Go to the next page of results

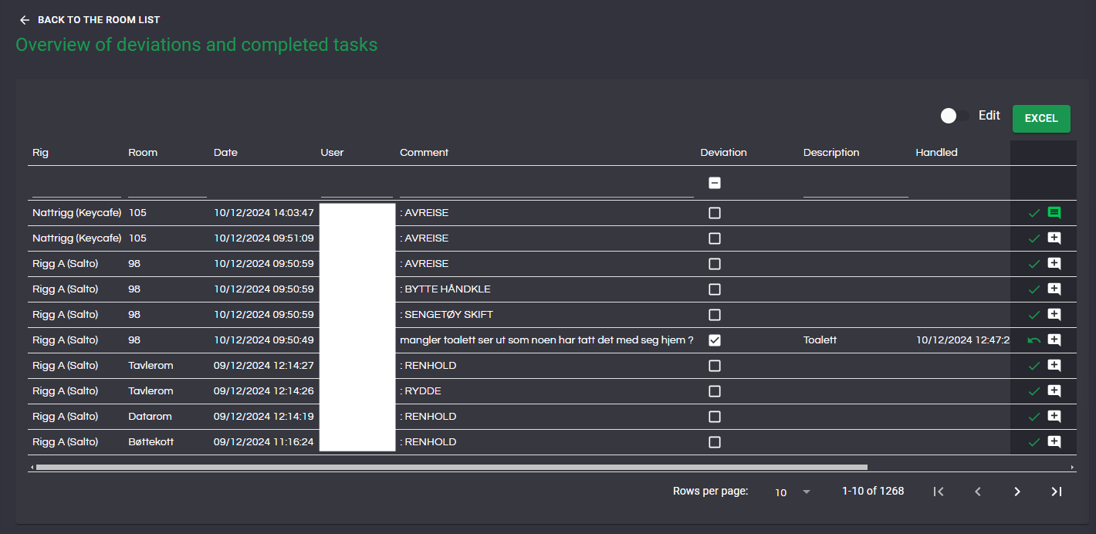click(1017, 492)
